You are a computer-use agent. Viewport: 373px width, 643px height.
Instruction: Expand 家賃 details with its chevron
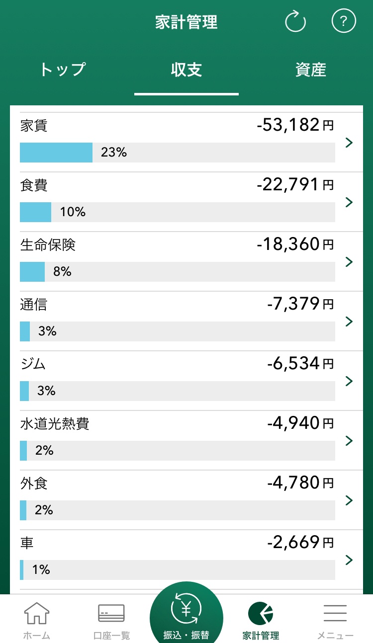[x=349, y=143]
